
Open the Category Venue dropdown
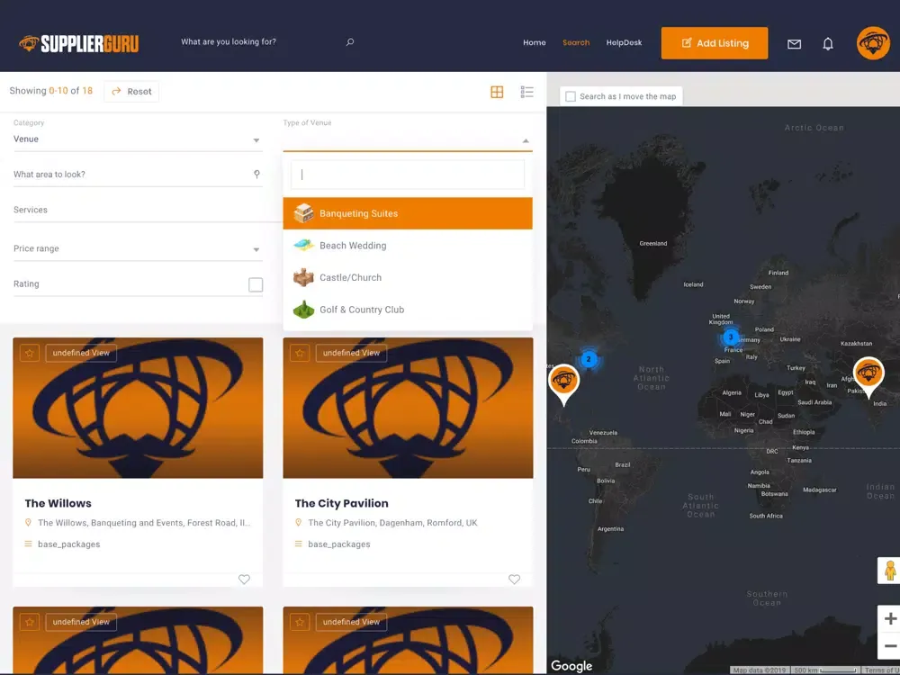tap(138, 139)
